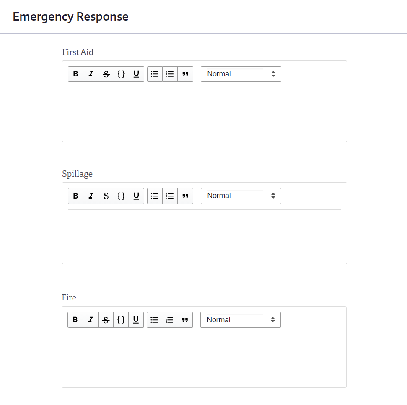Viewport: 407px width, 405px height.
Task: Toggle Bold in First Aid editor
Action: [x=75, y=74]
